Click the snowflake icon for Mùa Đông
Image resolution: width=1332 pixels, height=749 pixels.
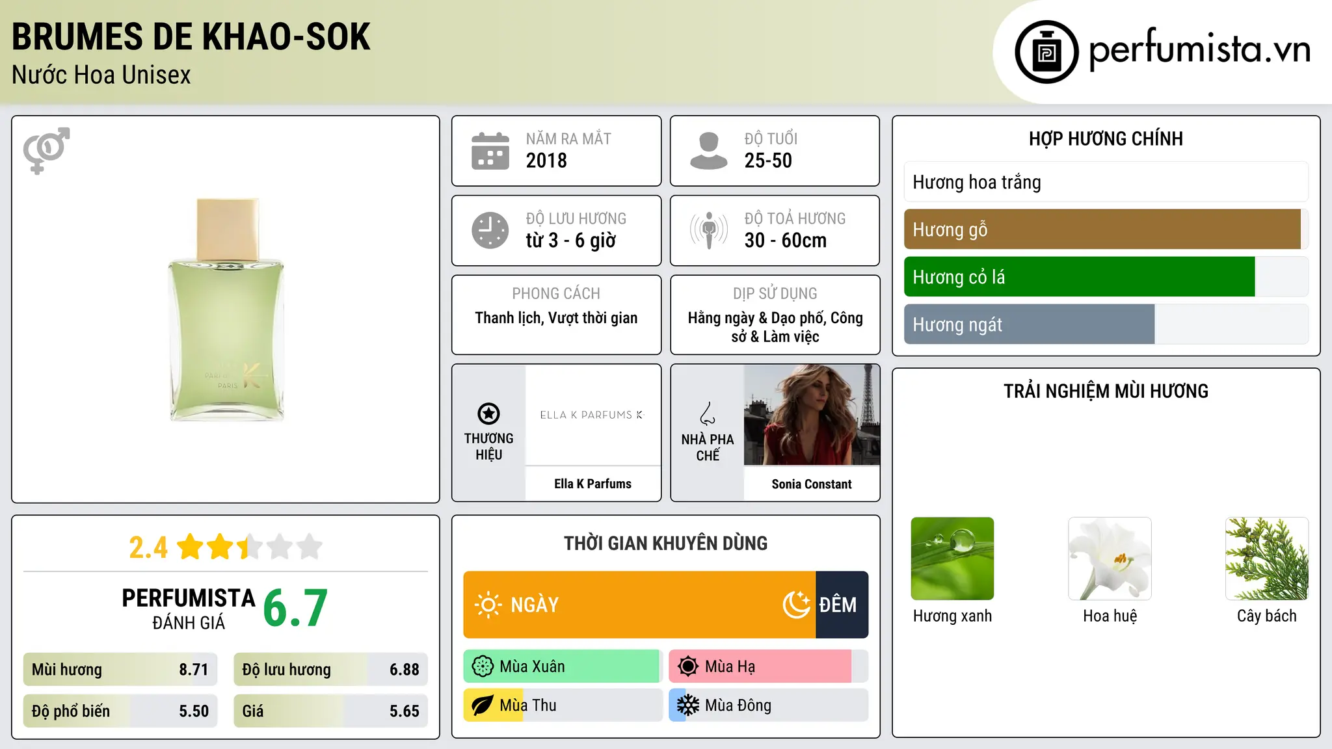pos(687,705)
